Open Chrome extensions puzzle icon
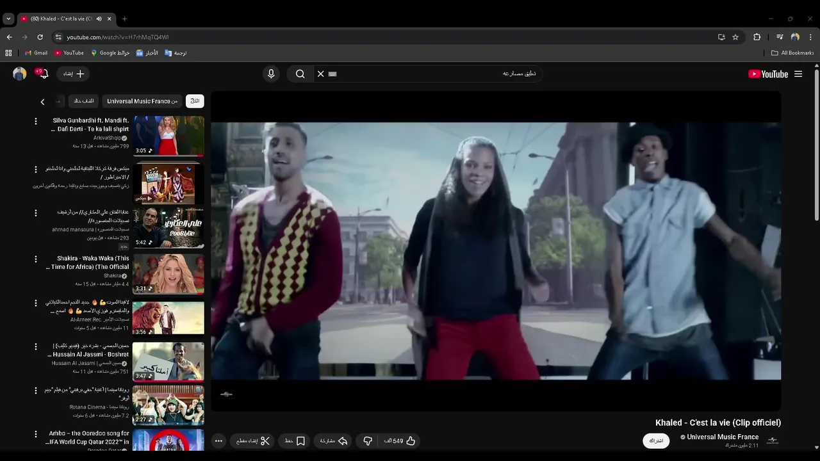The width and height of the screenshot is (820, 461). (x=757, y=37)
